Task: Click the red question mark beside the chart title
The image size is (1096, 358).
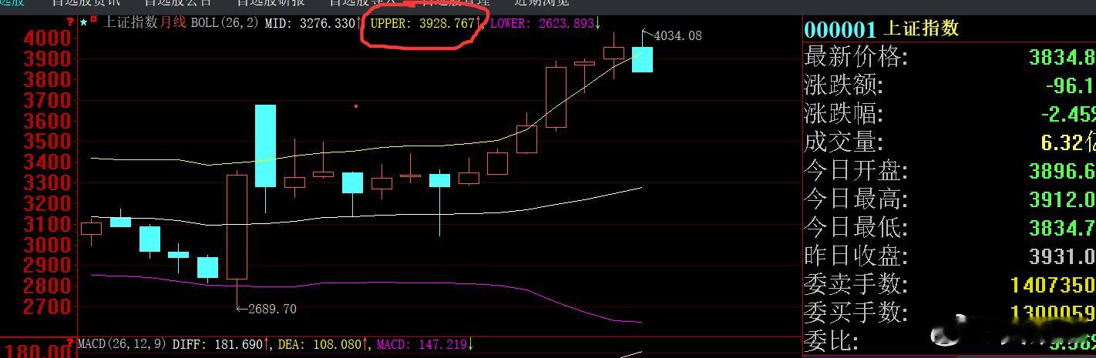Action: [x=71, y=22]
